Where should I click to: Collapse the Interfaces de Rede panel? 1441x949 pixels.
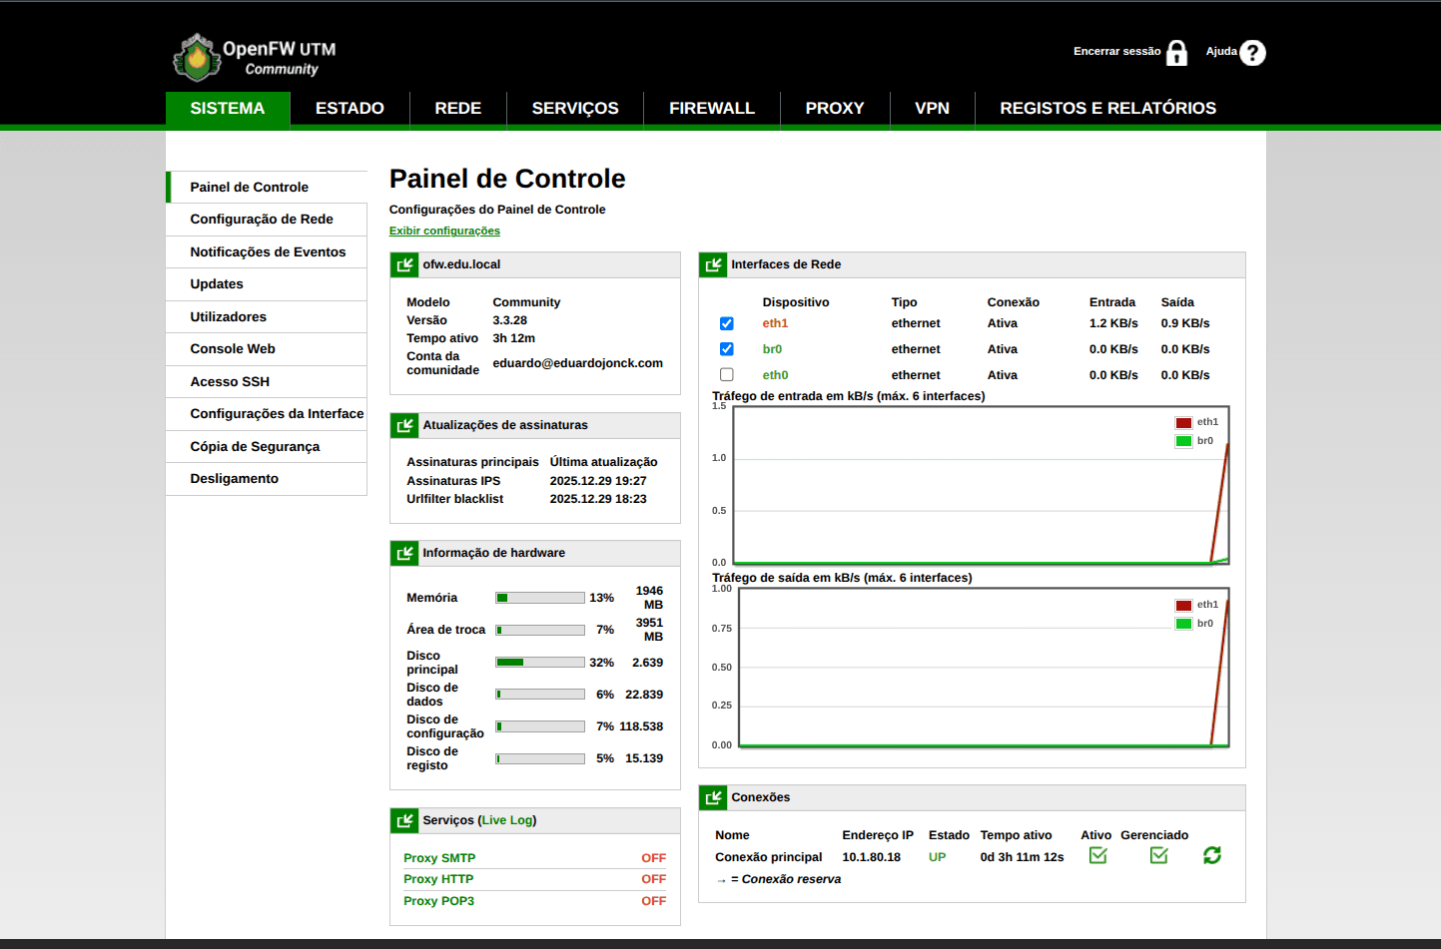713,264
